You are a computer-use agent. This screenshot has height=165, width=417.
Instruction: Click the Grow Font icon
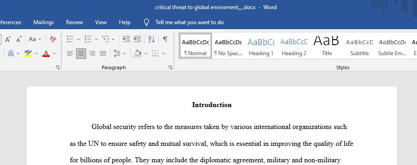8,39
